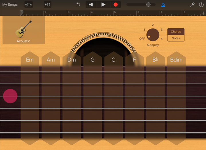This screenshot has height=150, width=206.
Task: Open track controls mixer icon
Action: (48, 5)
